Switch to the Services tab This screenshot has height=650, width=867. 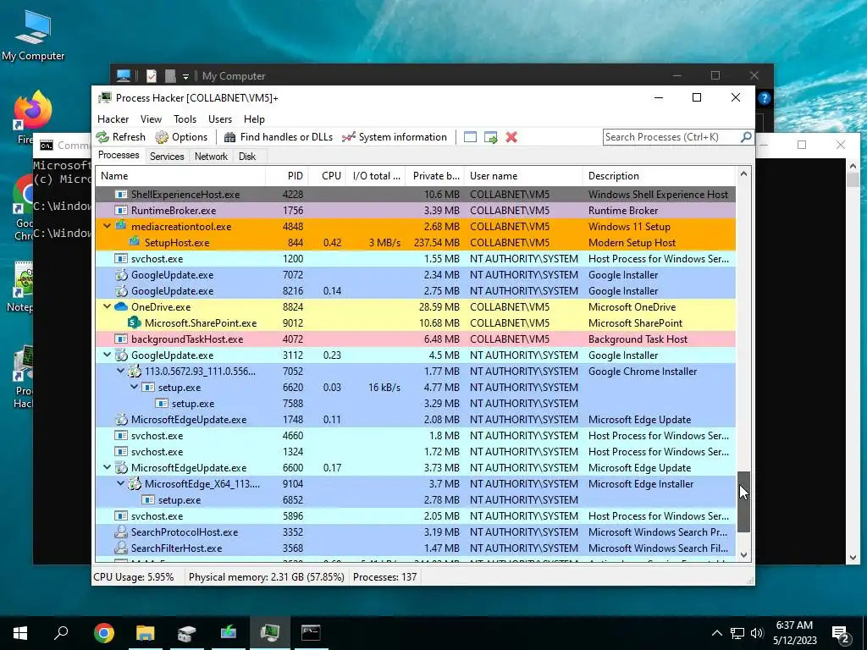(167, 157)
